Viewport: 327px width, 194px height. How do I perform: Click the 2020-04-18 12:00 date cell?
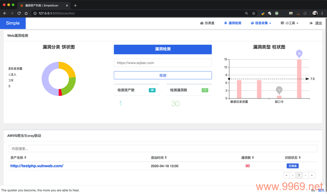pyautogui.click(x=165, y=166)
